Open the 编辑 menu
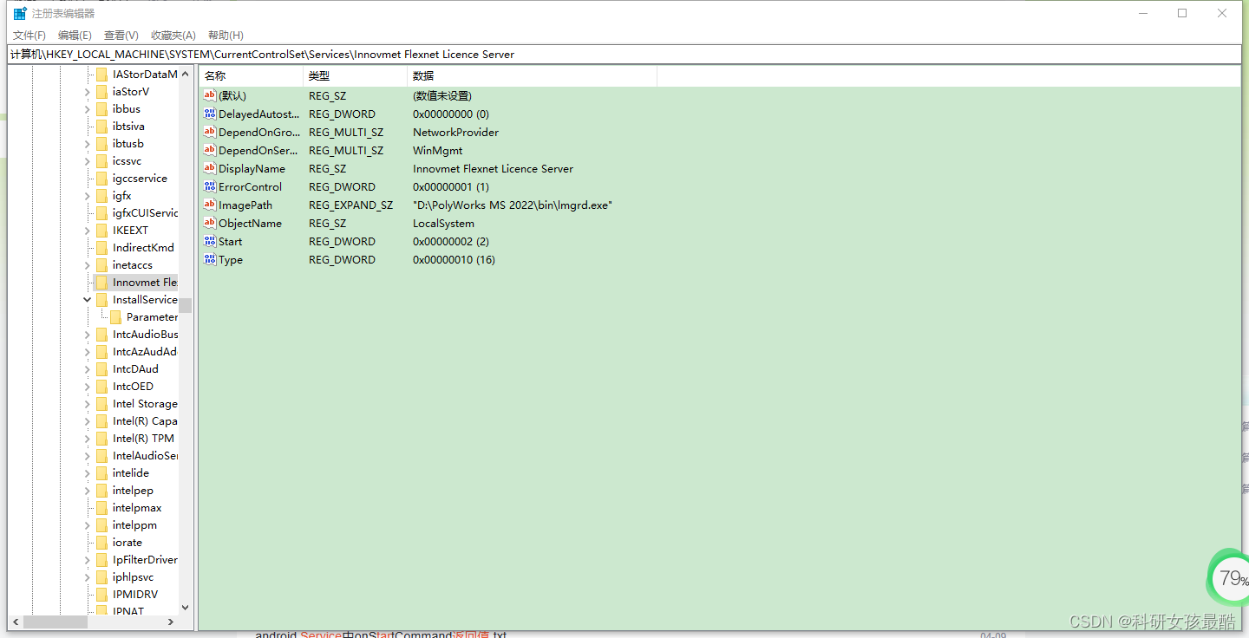1249x638 pixels. 75,35
